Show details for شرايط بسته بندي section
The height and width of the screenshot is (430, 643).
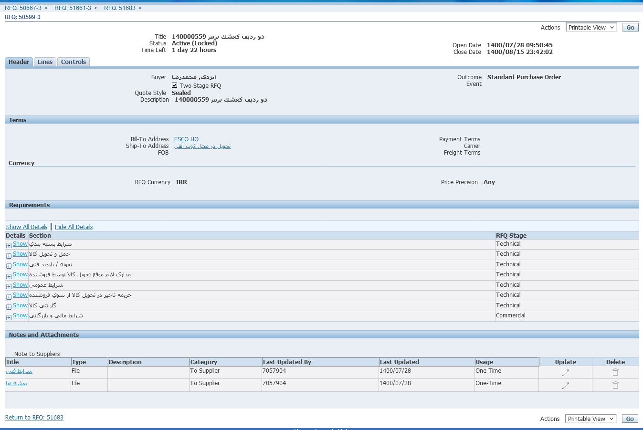(20, 244)
